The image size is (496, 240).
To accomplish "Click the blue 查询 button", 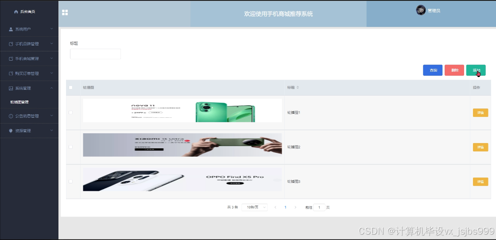I will 433,70.
